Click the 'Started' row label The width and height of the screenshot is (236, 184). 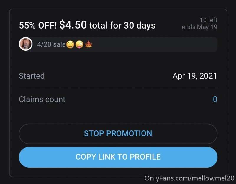[x=32, y=76]
